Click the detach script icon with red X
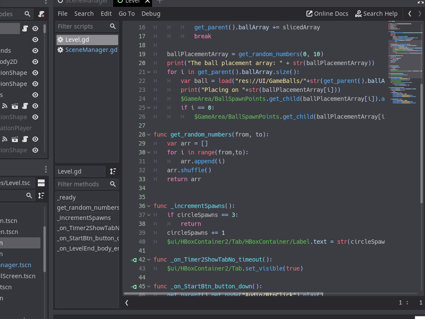425x319 pixels. tap(41, 14)
